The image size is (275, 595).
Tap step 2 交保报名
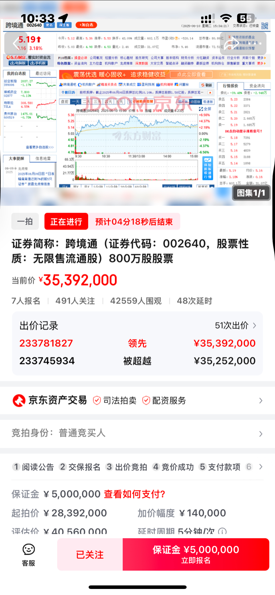click(x=79, y=467)
